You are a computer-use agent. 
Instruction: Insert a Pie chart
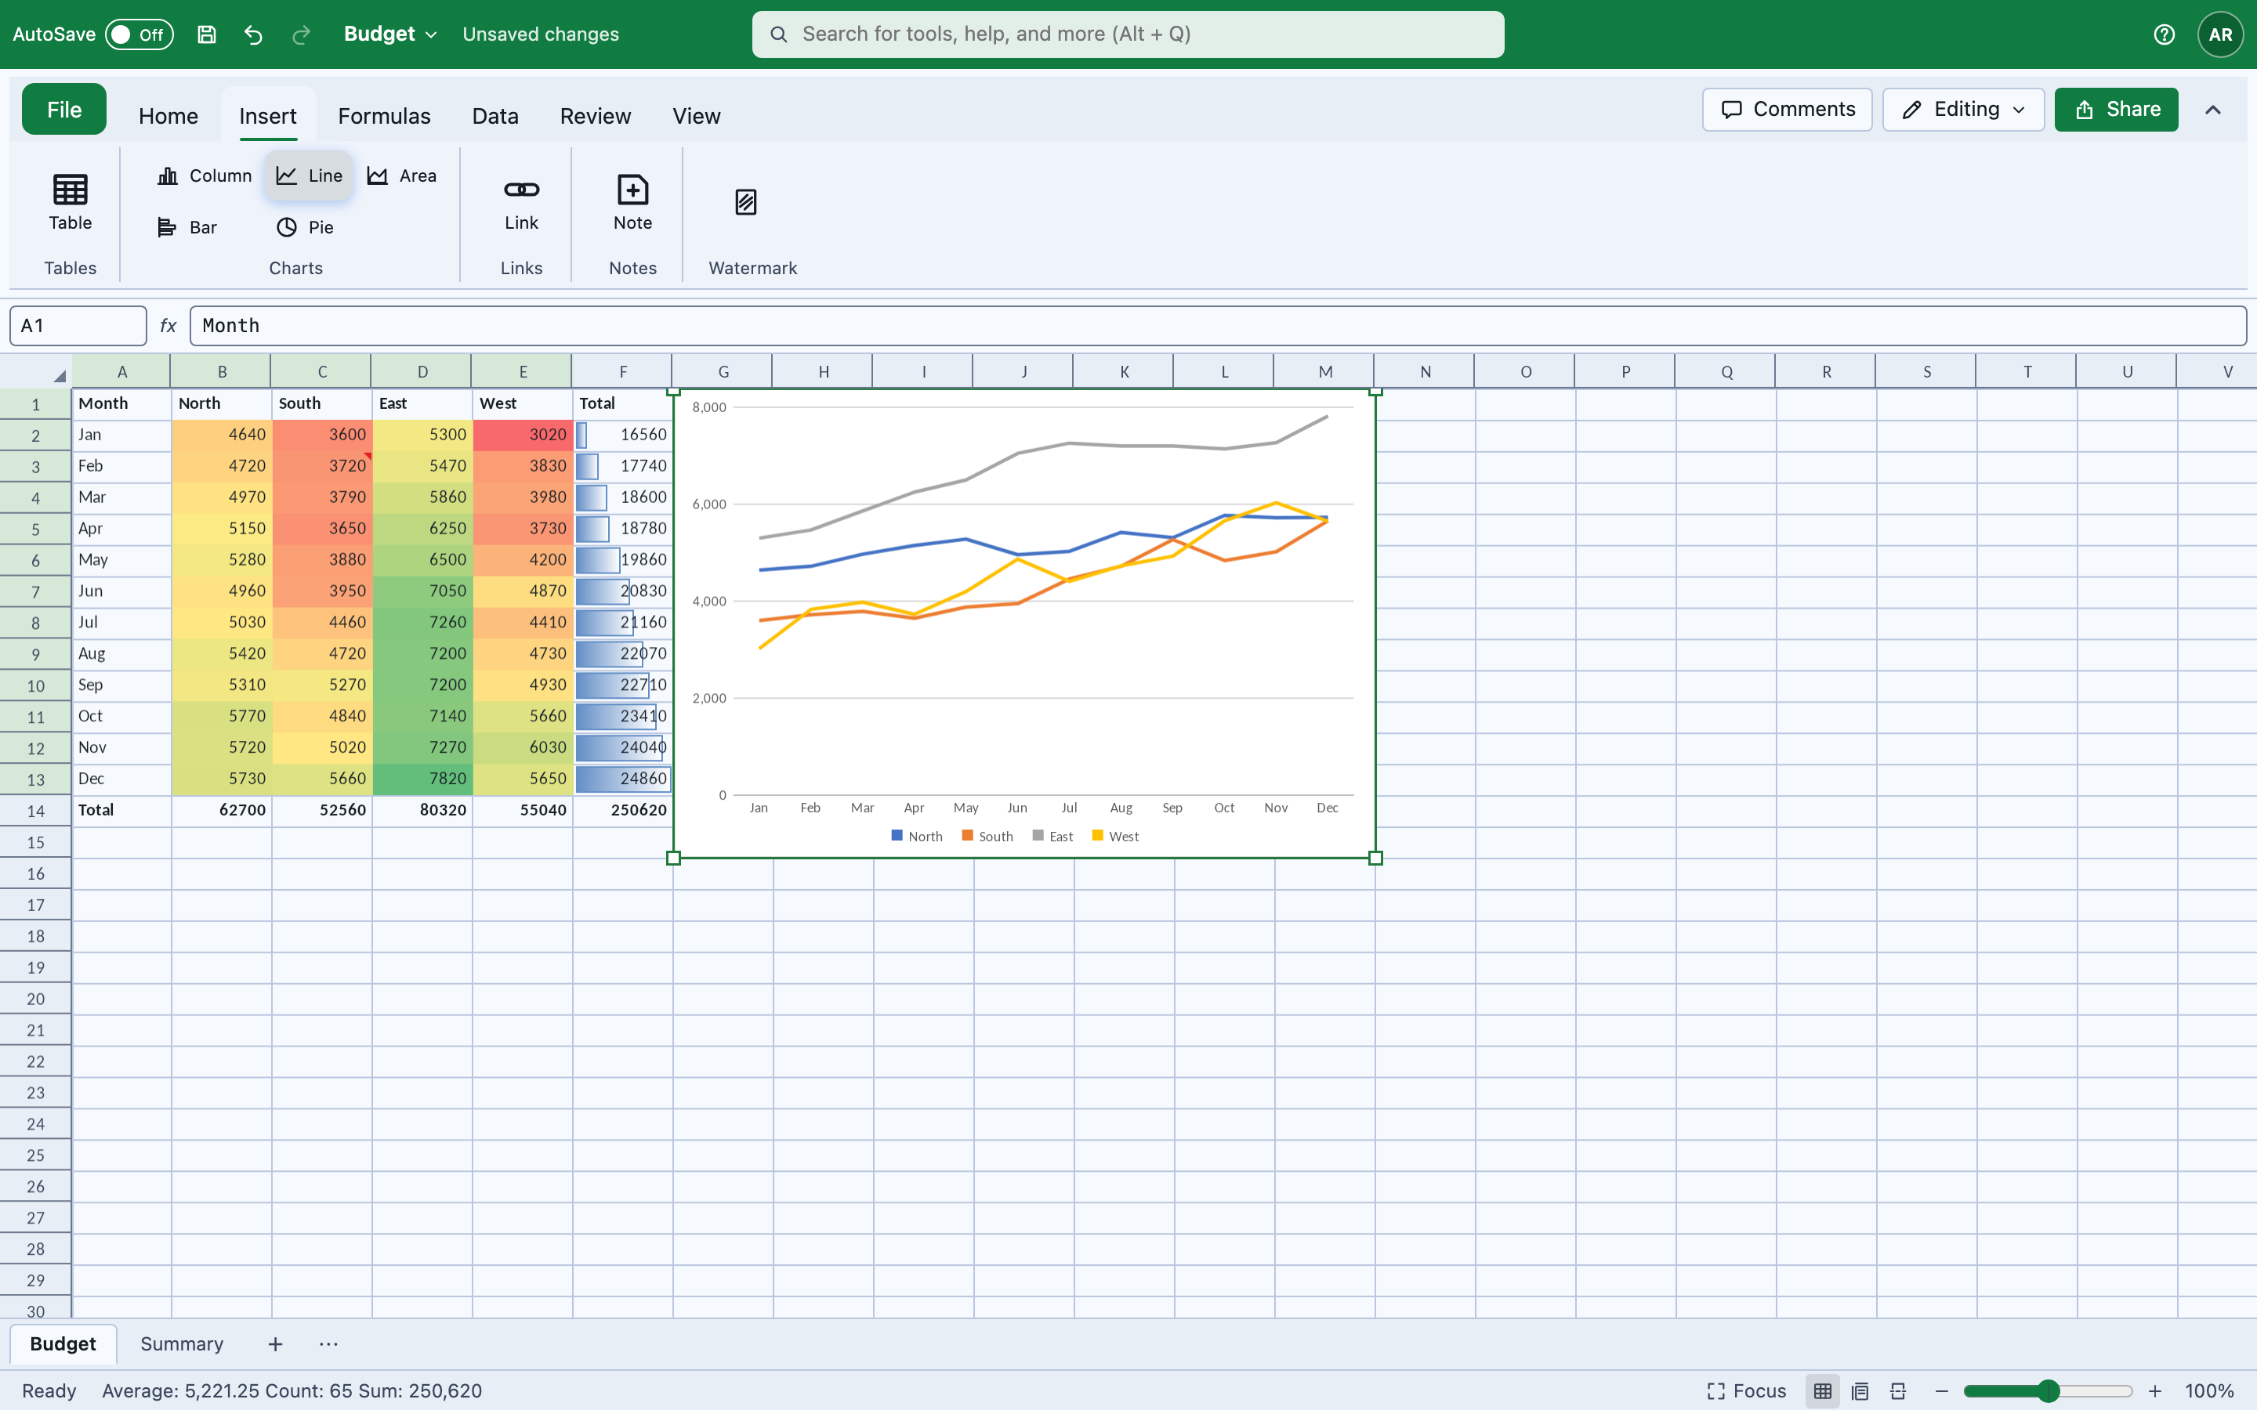[305, 226]
